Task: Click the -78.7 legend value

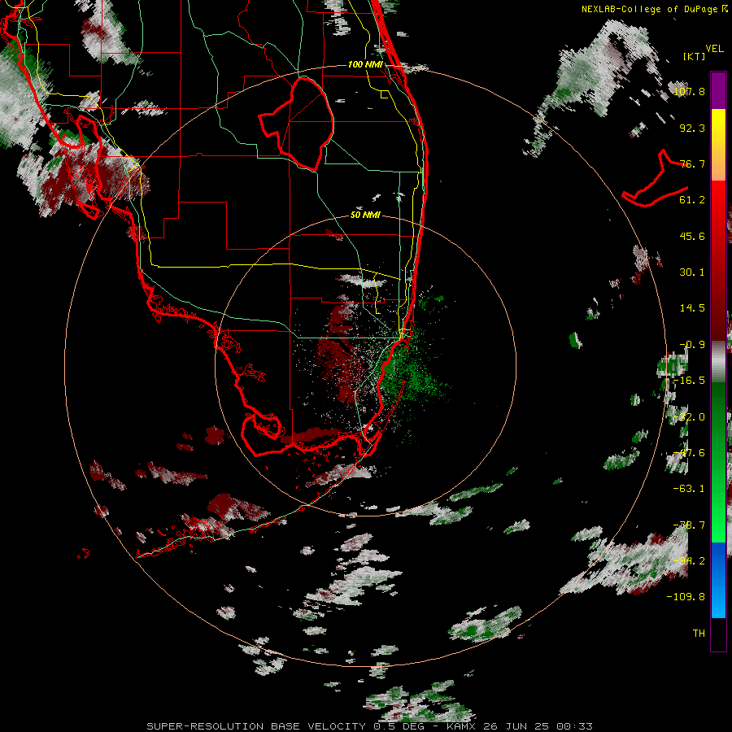Action: [690, 525]
